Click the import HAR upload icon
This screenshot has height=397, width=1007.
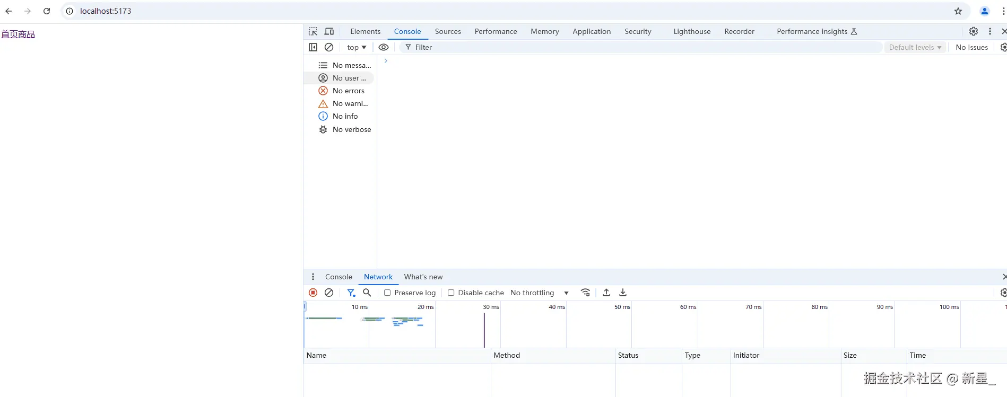[606, 293]
